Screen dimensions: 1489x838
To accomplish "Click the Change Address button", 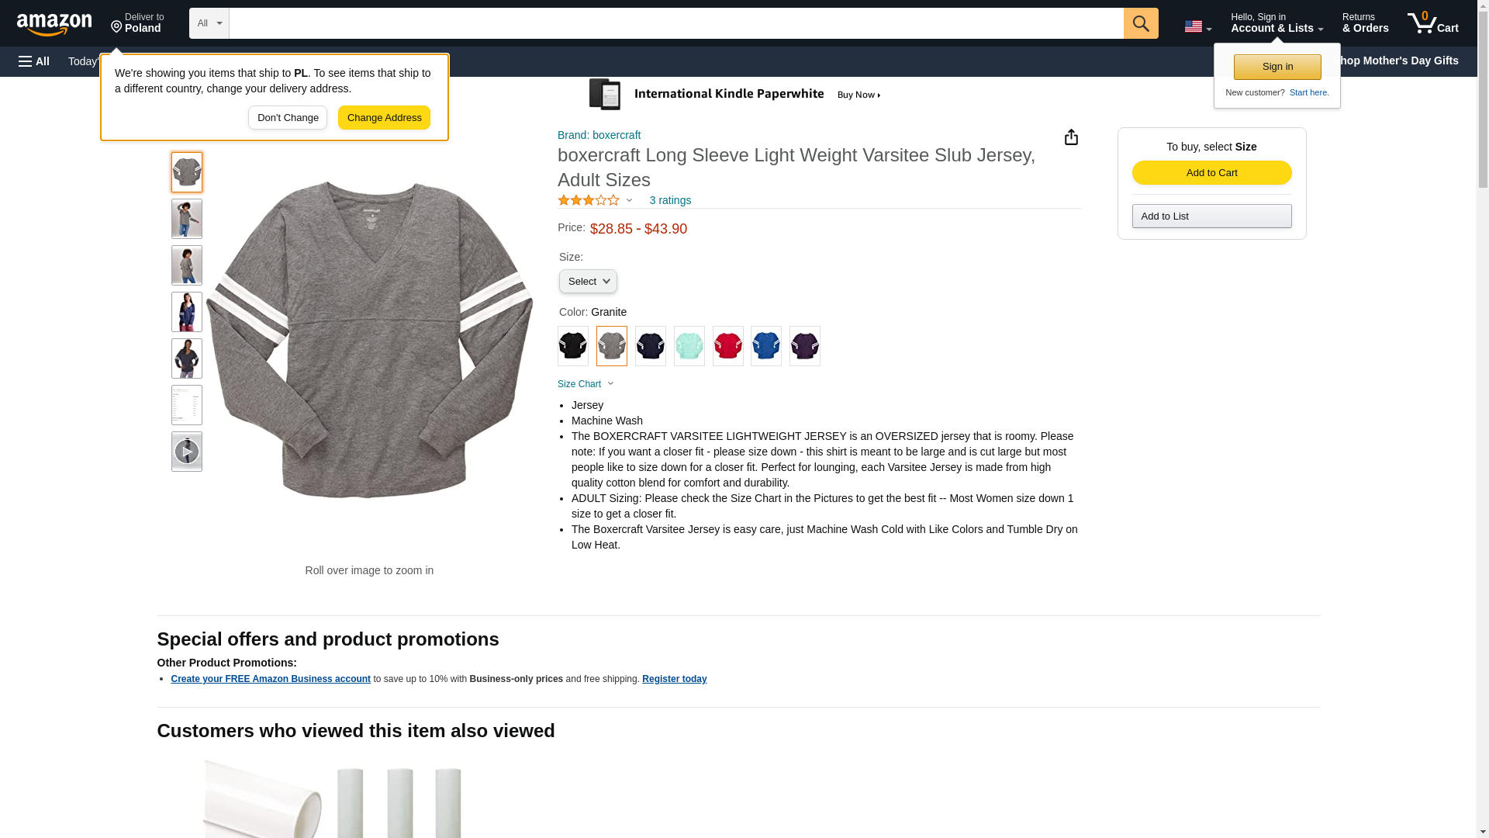I will 384,118.
